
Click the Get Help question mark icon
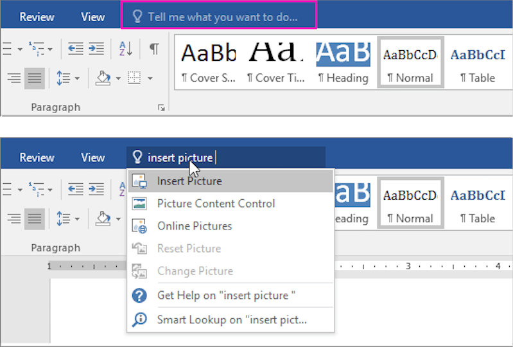tap(139, 296)
